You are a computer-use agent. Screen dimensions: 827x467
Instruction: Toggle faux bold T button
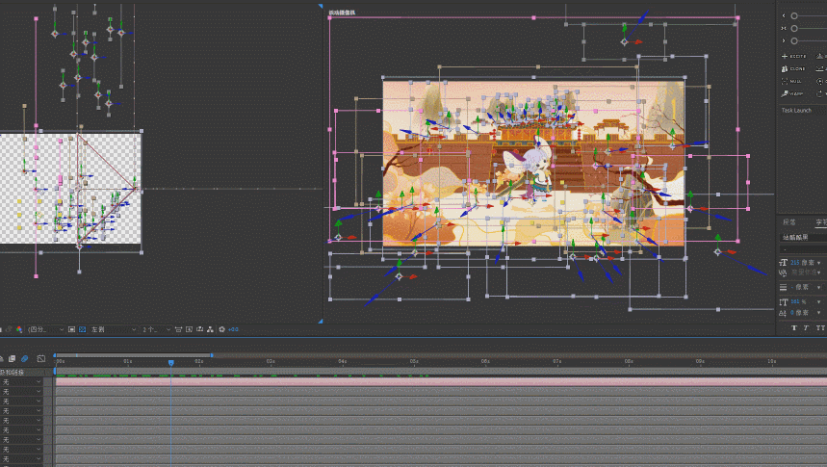793,327
